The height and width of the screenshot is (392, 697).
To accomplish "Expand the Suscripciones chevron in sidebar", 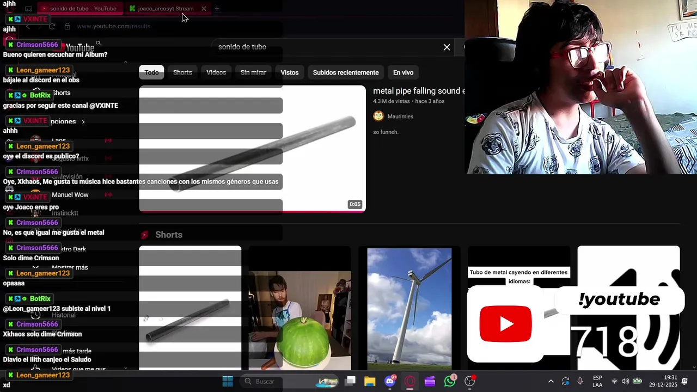I will tap(83, 121).
